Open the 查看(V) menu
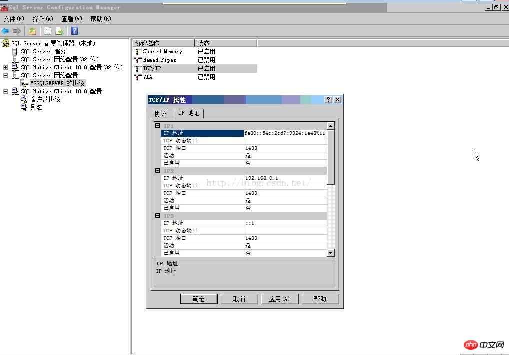This screenshot has height=355, width=509. coord(72,19)
